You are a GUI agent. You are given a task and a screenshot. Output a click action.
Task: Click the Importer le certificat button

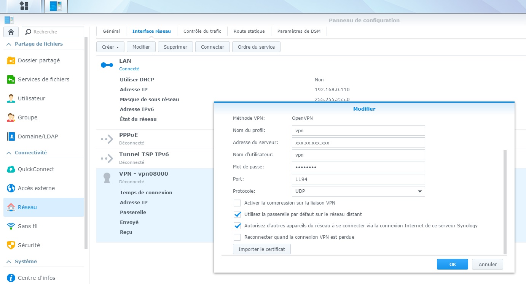261,249
